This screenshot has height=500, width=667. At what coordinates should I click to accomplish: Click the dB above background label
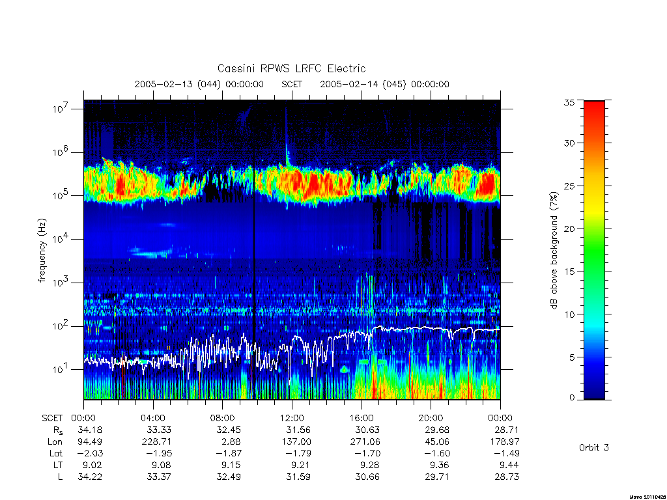(554, 251)
